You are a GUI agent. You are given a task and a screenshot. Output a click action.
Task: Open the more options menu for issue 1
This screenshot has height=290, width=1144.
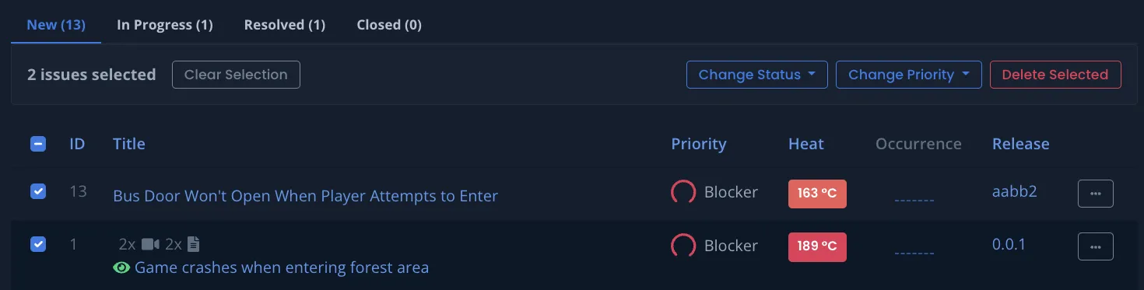[1095, 246]
